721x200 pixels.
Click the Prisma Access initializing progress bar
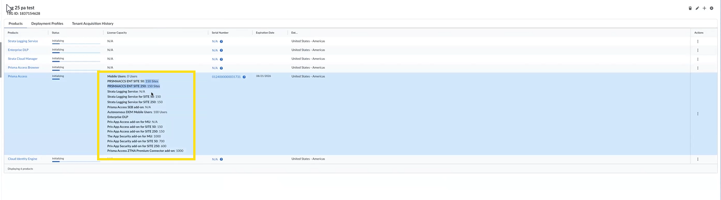55,79
